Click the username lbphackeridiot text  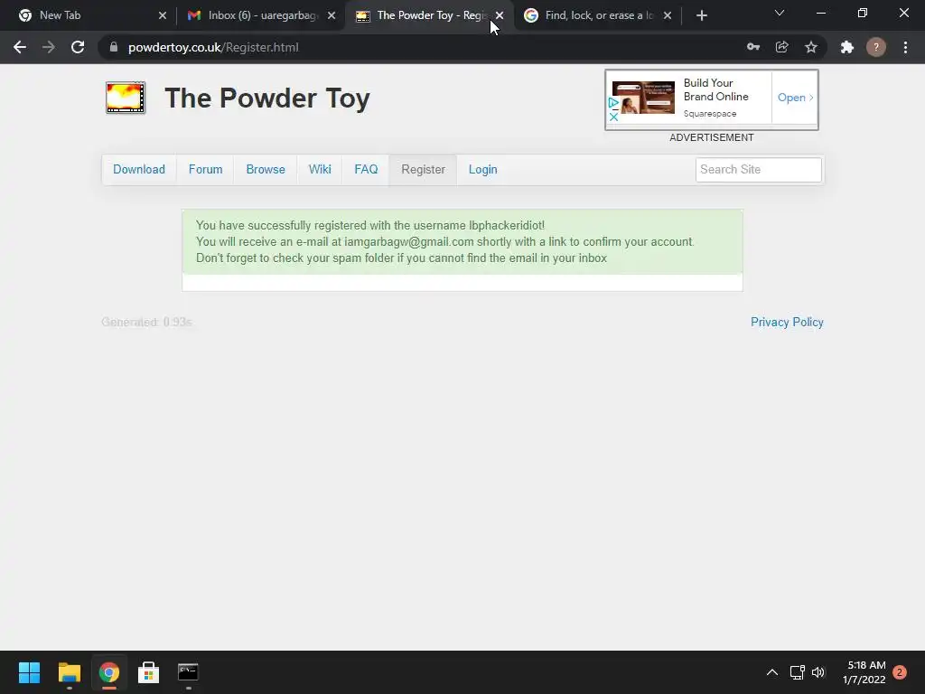tap(505, 225)
